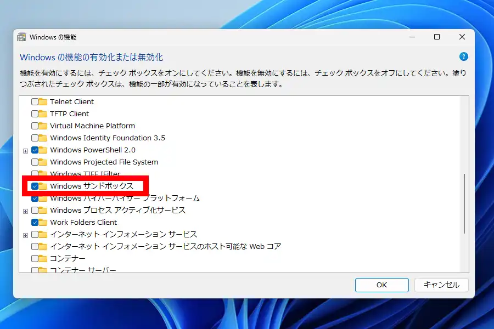Select the Telnet Client label
Screen dimensions: 494x329
point(72,101)
